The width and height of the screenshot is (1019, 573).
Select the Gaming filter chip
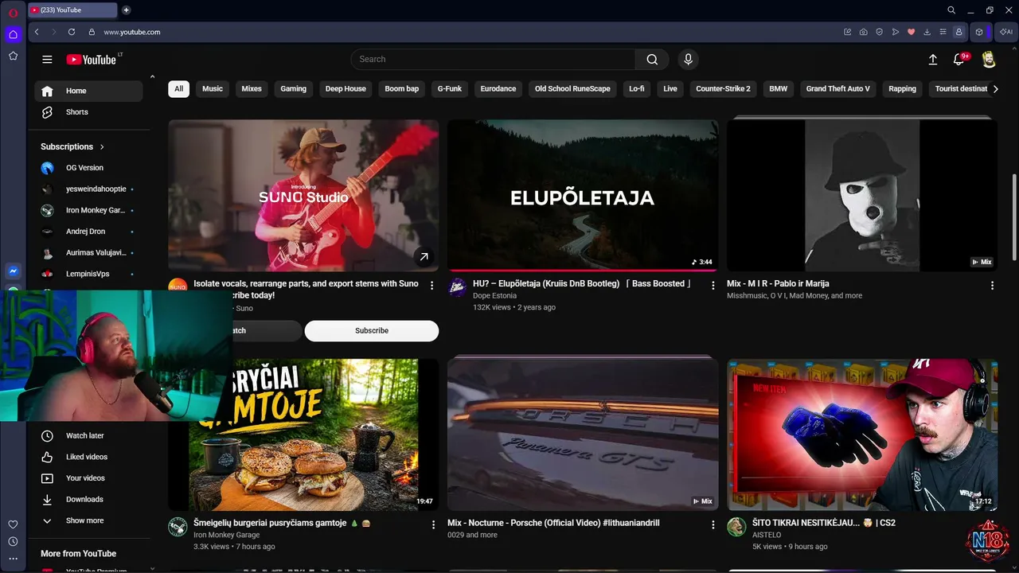click(294, 89)
